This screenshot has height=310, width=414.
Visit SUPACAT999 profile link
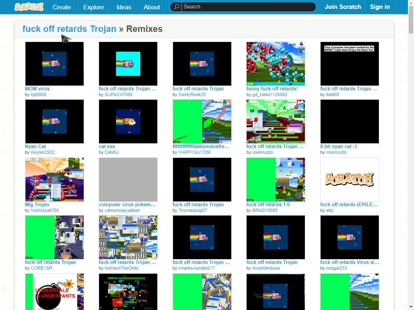coord(118,94)
